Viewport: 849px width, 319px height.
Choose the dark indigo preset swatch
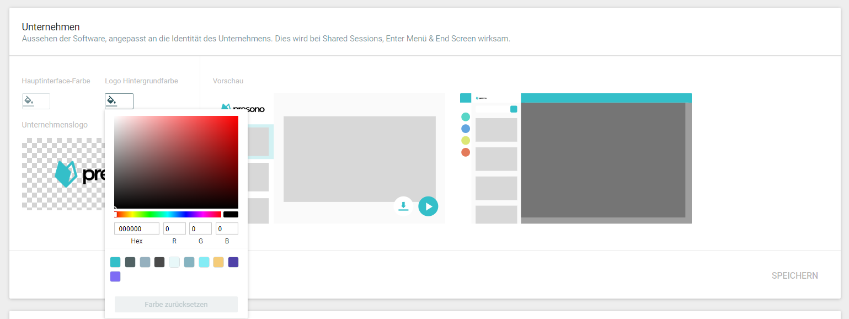(x=233, y=262)
